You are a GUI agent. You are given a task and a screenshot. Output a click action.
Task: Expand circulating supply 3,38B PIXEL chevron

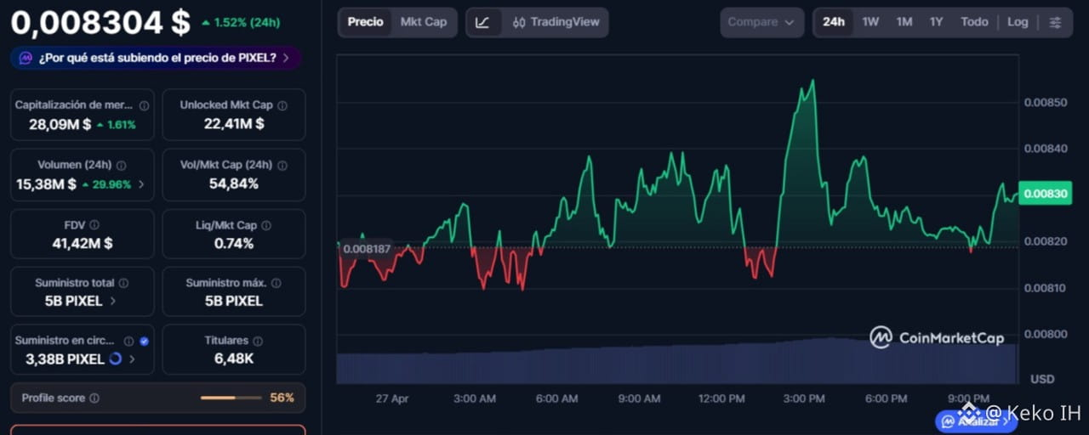[132, 359]
